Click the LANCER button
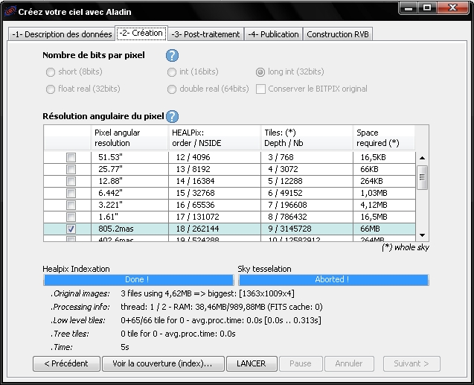The image size is (474, 385). coord(252,363)
